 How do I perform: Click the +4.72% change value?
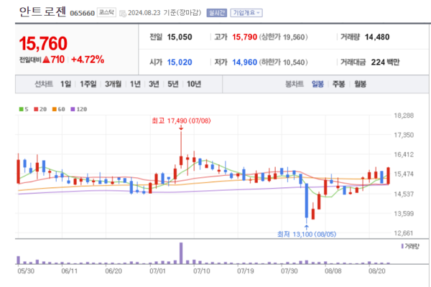coord(88,60)
